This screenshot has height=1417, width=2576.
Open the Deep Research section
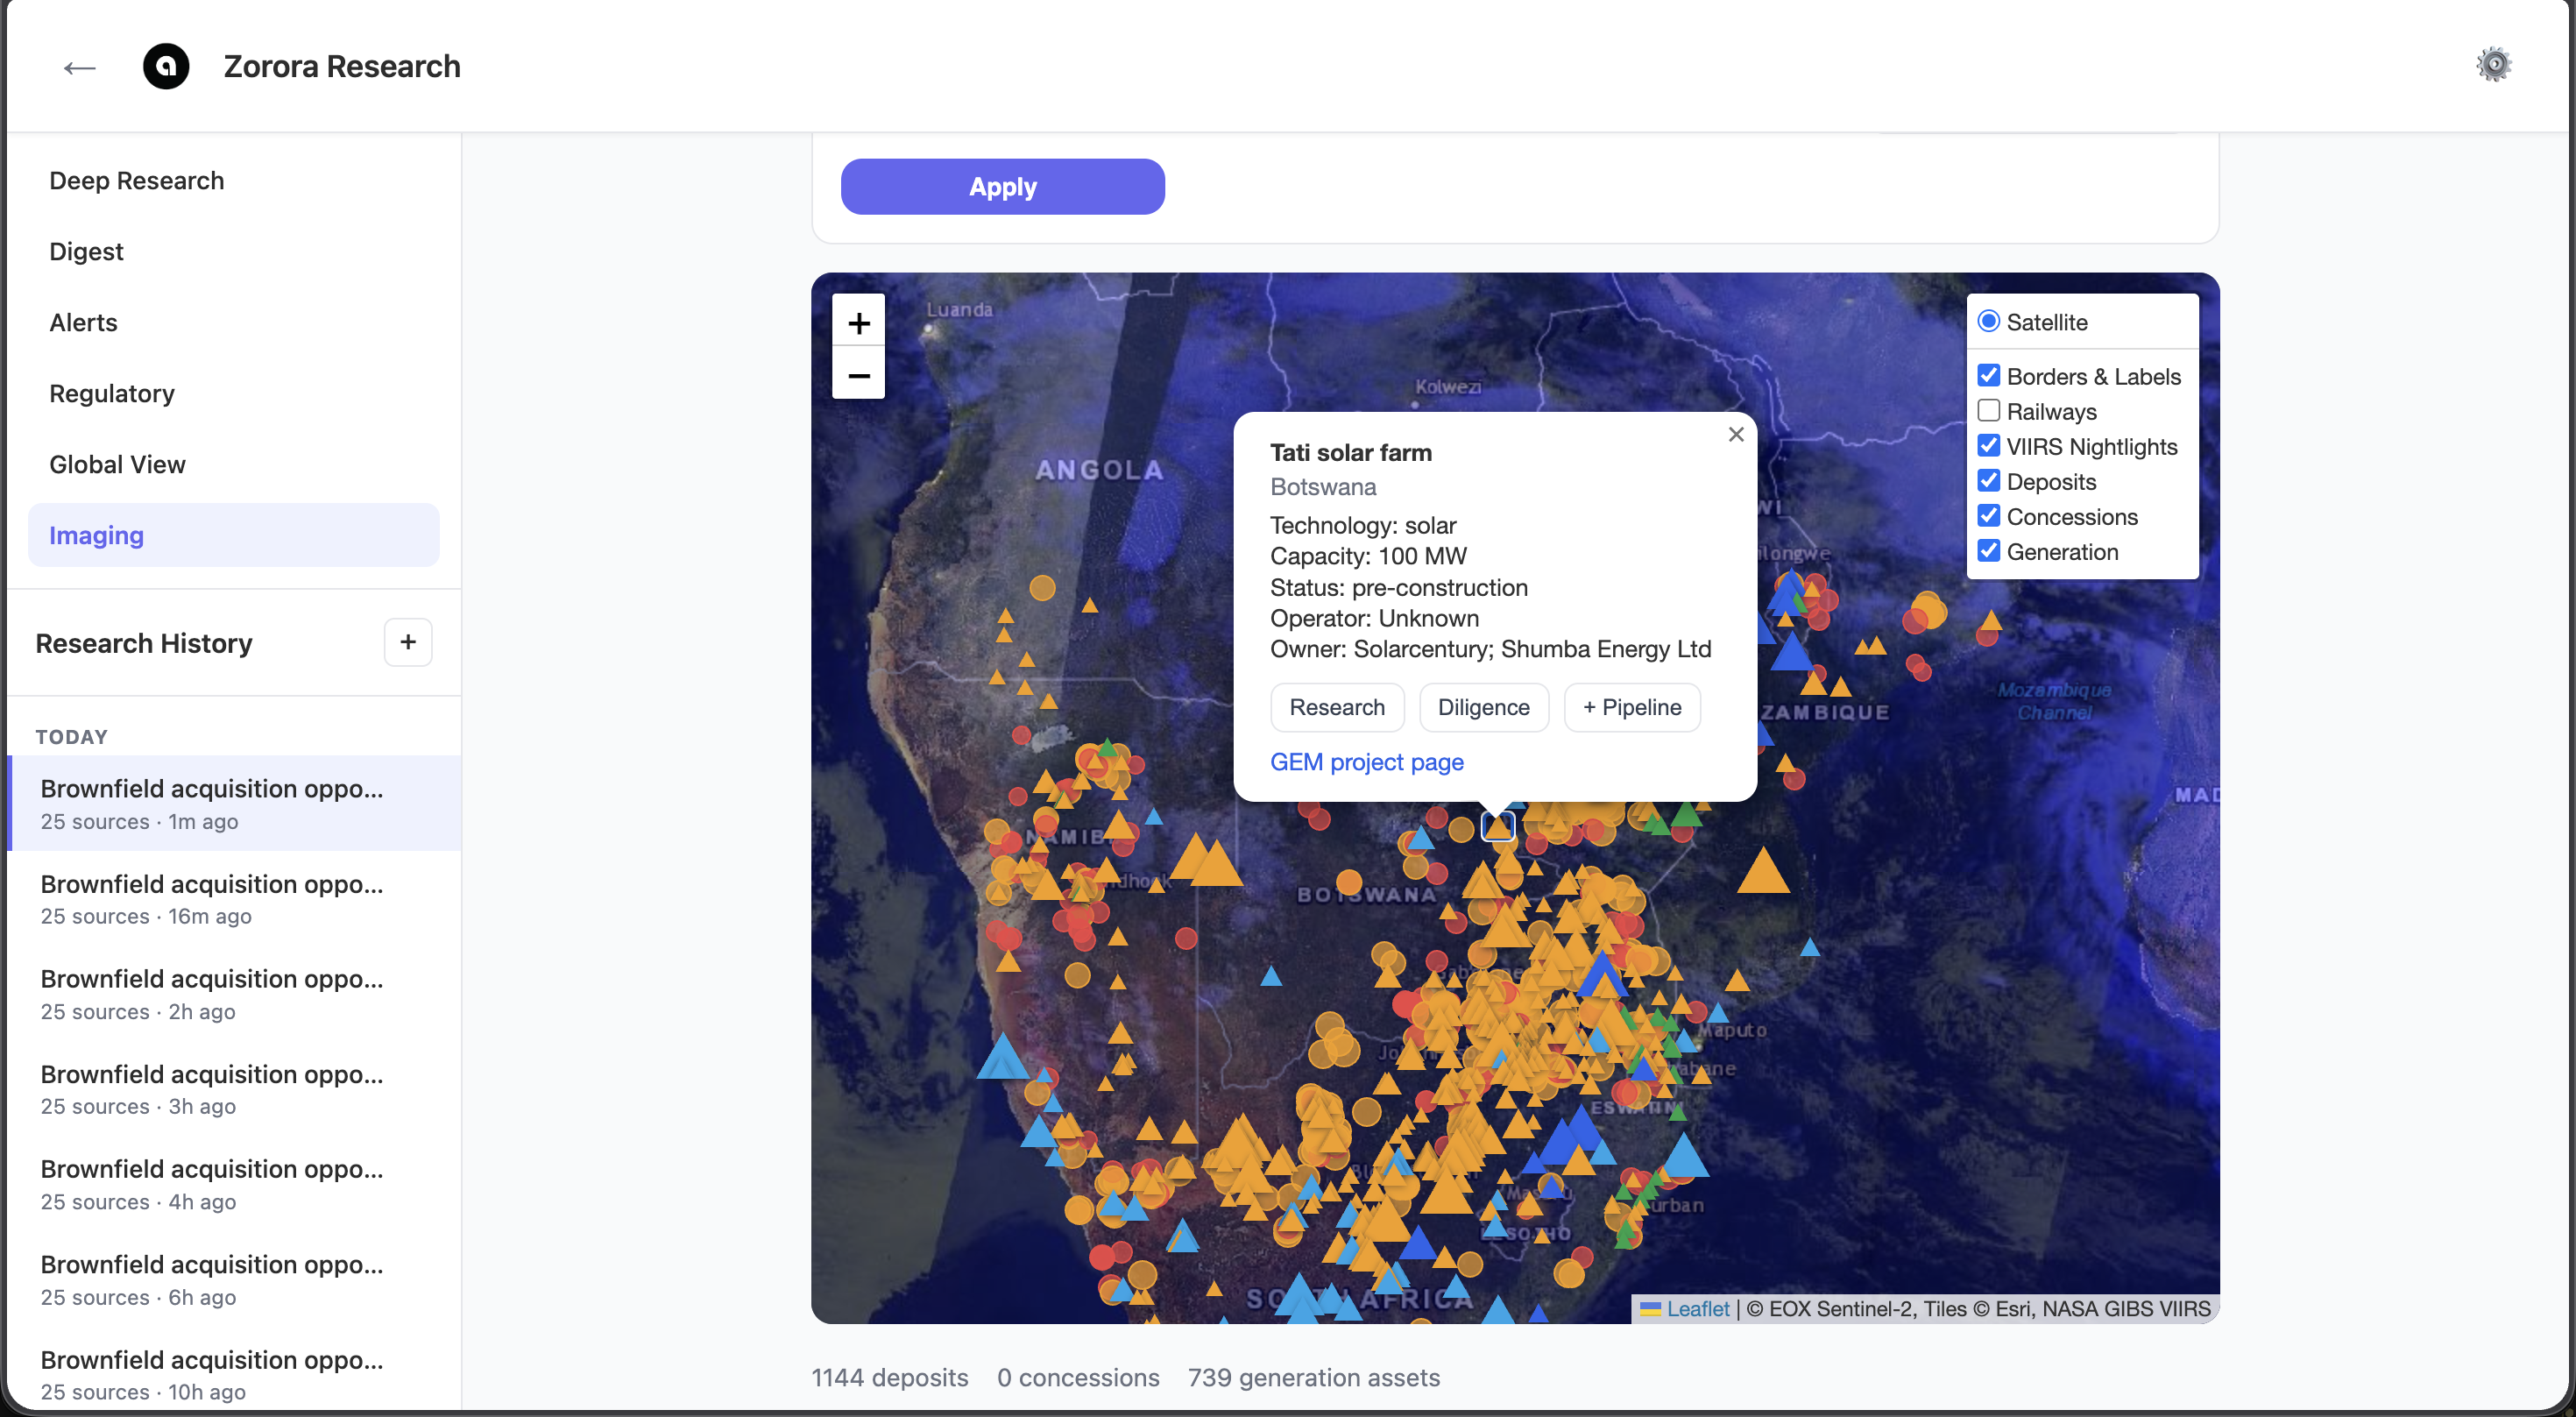click(137, 181)
